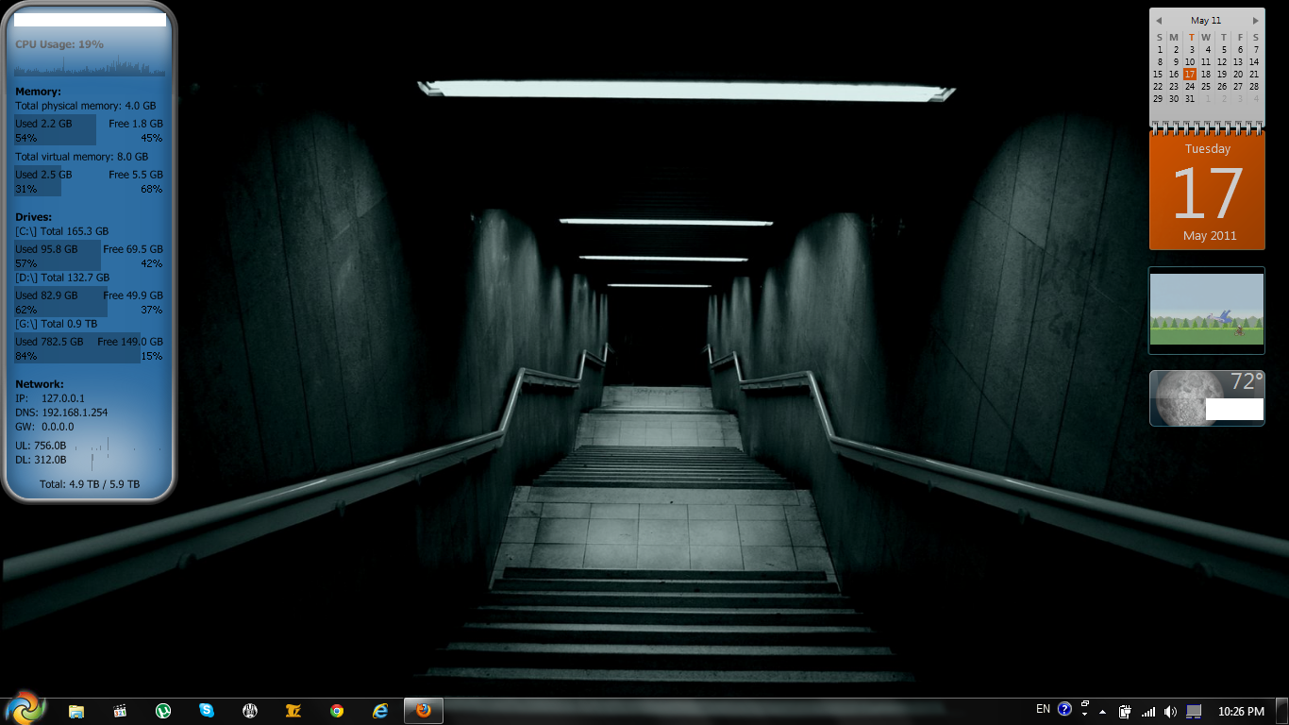Select day 10 in the calendar gadget

click(x=1190, y=61)
